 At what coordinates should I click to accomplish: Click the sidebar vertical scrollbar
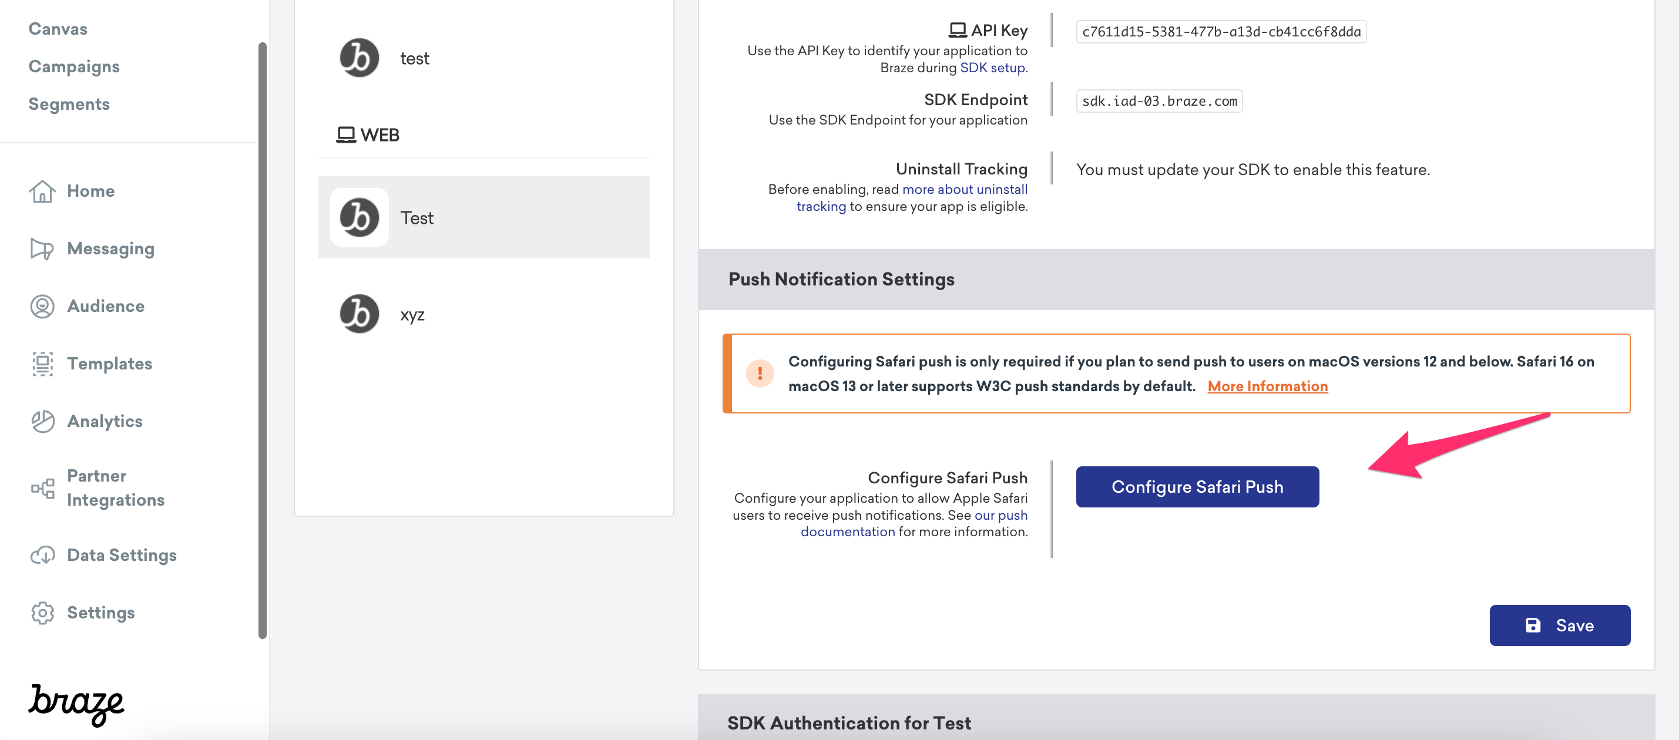262,339
